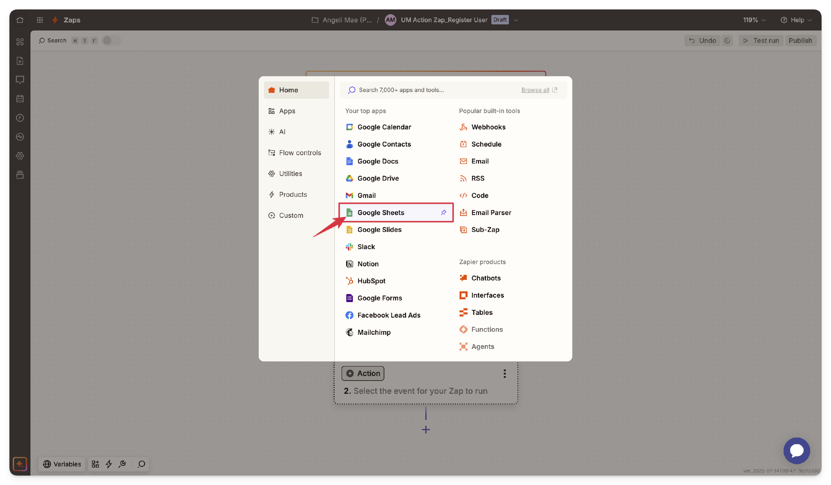Open the apps grid launcher icon
831x485 pixels.
click(x=40, y=20)
